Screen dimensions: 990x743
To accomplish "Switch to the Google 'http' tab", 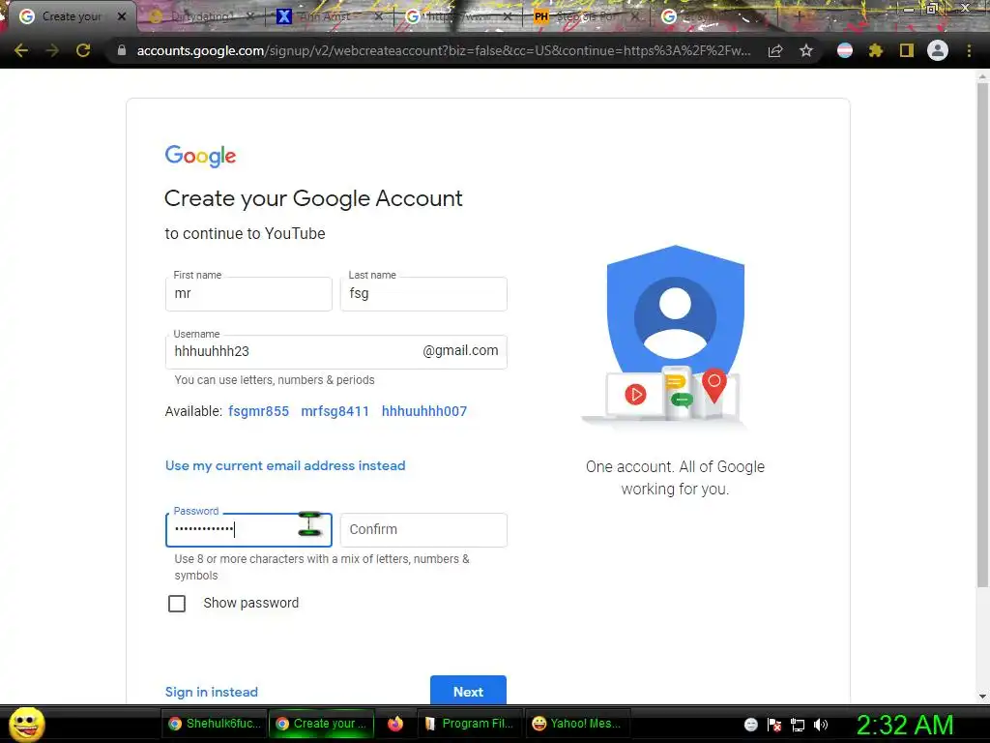I will (x=458, y=16).
